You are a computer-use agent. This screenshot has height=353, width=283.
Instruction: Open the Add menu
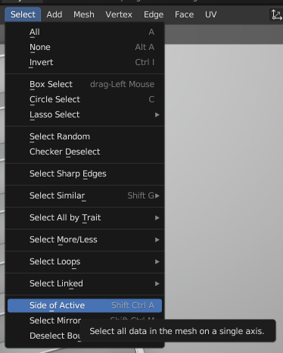click(54, 14)
